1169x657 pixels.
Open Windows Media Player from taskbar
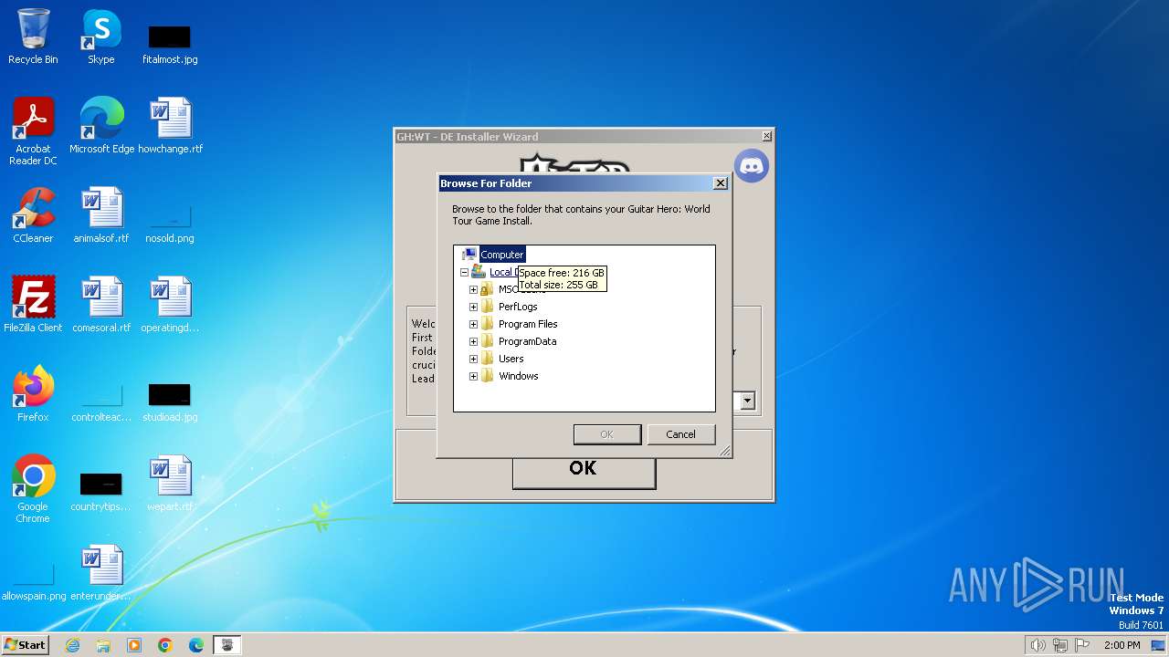(134, 645)
